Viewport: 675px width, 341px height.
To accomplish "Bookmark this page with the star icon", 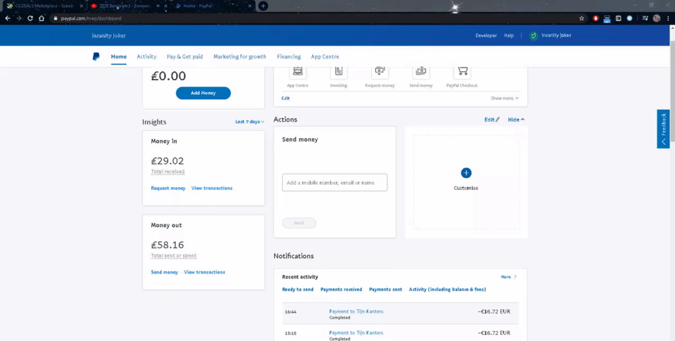I will click(582, 18).
